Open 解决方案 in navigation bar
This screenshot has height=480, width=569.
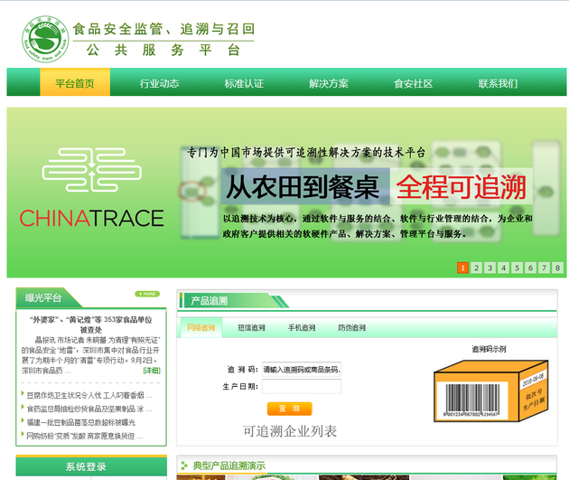[329, 83]
